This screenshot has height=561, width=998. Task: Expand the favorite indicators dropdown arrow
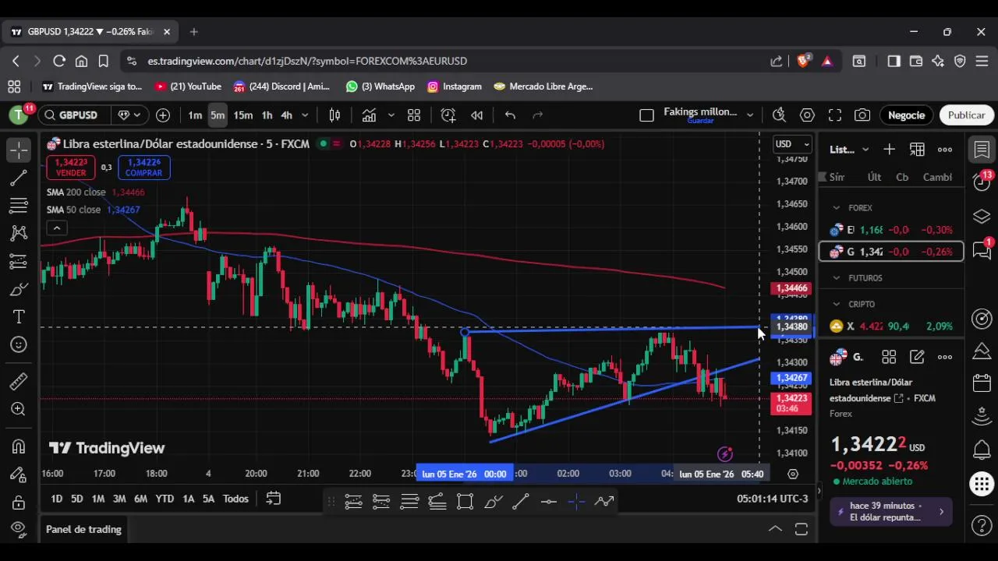pyautogui.click(x=391, y=115)
